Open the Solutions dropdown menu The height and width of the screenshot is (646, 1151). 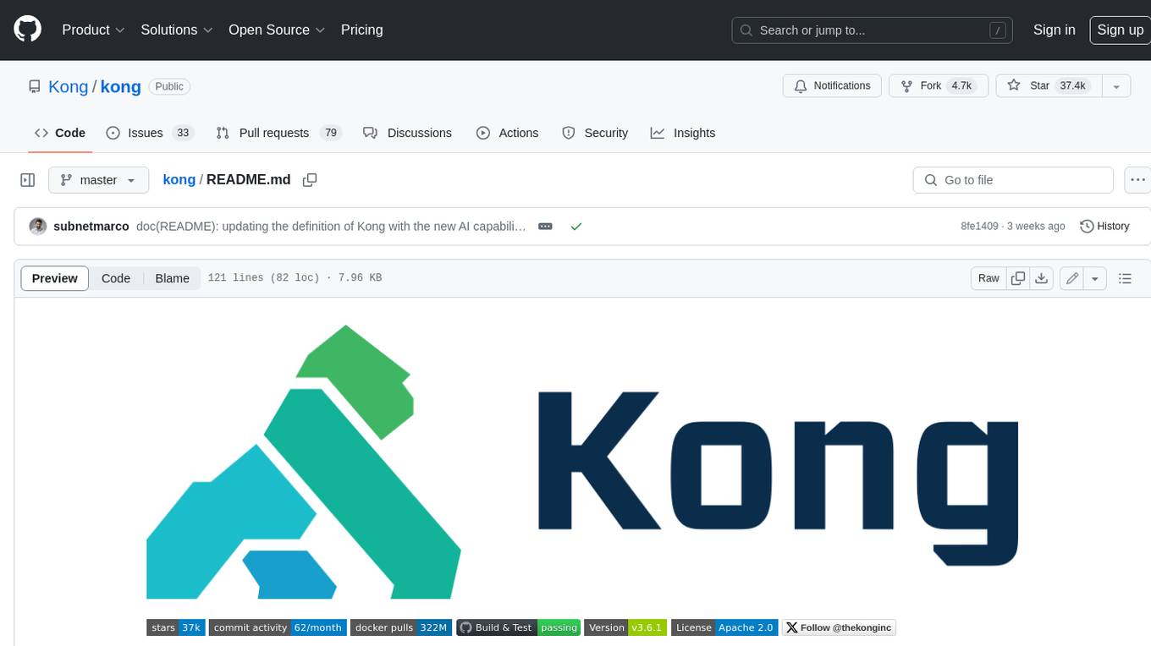[x=177, y=30]
